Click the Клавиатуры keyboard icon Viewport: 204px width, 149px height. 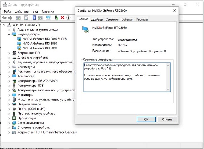[14, 67]
